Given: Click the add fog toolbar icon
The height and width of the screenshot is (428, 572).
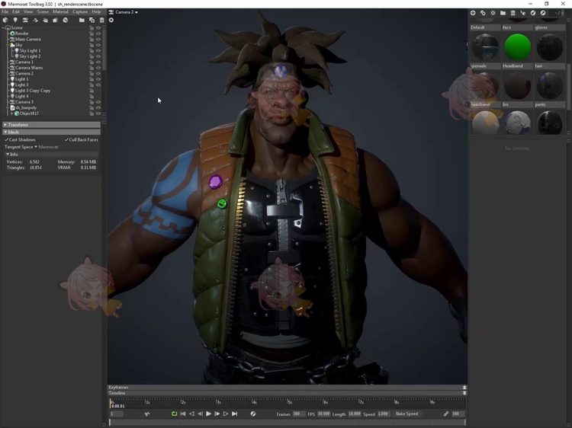Looking at the screenshot, I should coord(45,20).
